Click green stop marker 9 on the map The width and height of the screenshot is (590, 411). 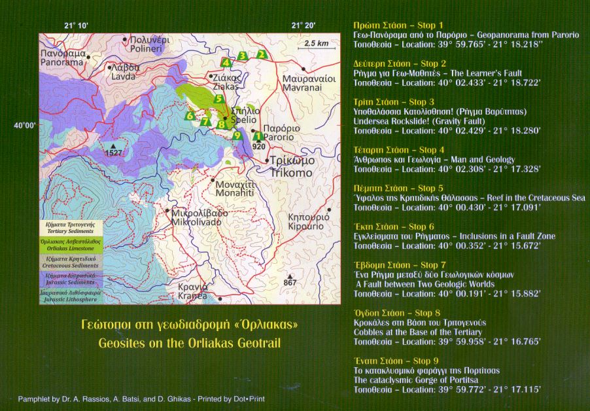[x=237, y=135]
